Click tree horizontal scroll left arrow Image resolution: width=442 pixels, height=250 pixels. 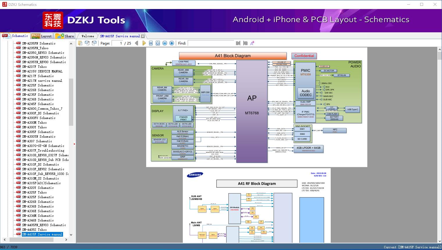coord(4,240)
